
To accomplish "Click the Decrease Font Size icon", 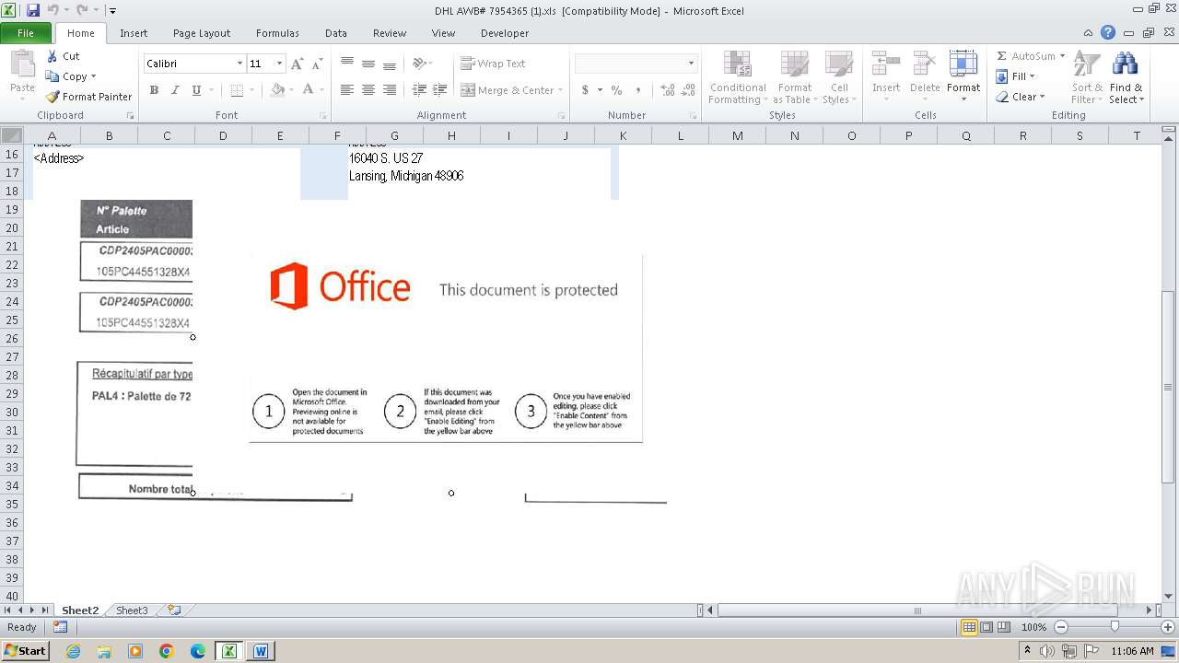I will (x=317, y=64).
